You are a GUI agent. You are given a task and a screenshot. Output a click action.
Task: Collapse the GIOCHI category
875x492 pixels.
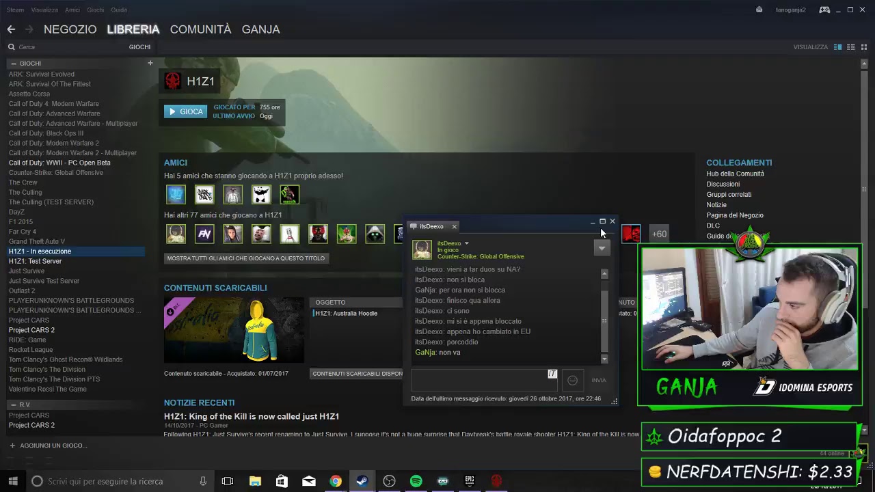(x=13, y=64)
